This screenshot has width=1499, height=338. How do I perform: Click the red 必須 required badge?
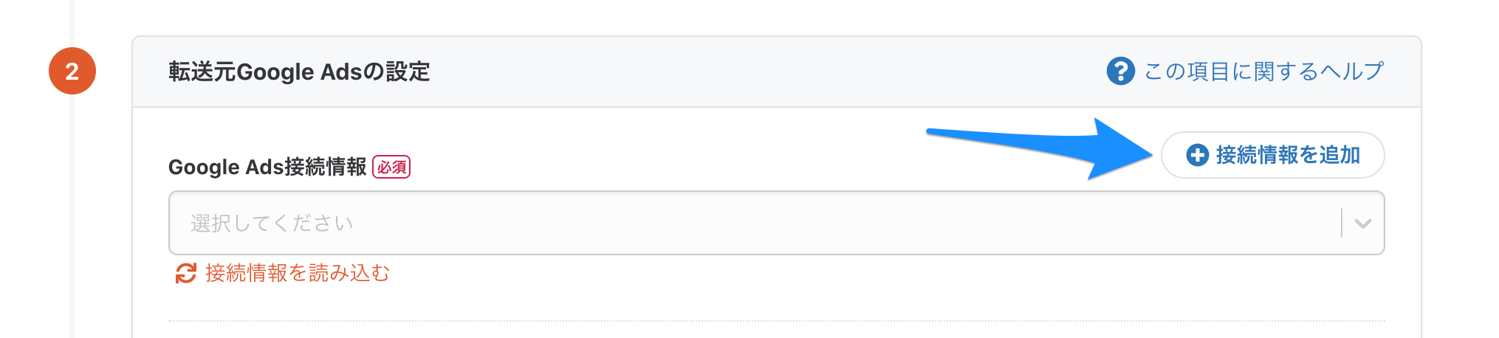391,168
